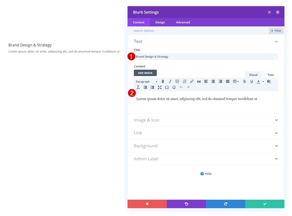292x216 pixels.
Task: Click the Brand Design & Strategy preview heading
Action: tap(30, 45)
